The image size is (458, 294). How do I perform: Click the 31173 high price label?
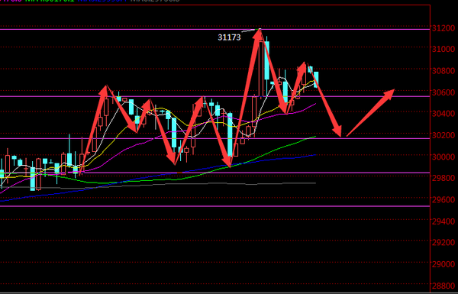[x=229, y=37]
